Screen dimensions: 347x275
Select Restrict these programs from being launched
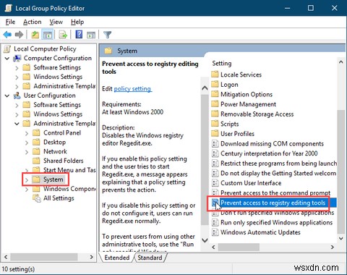(x=278, y=164)
